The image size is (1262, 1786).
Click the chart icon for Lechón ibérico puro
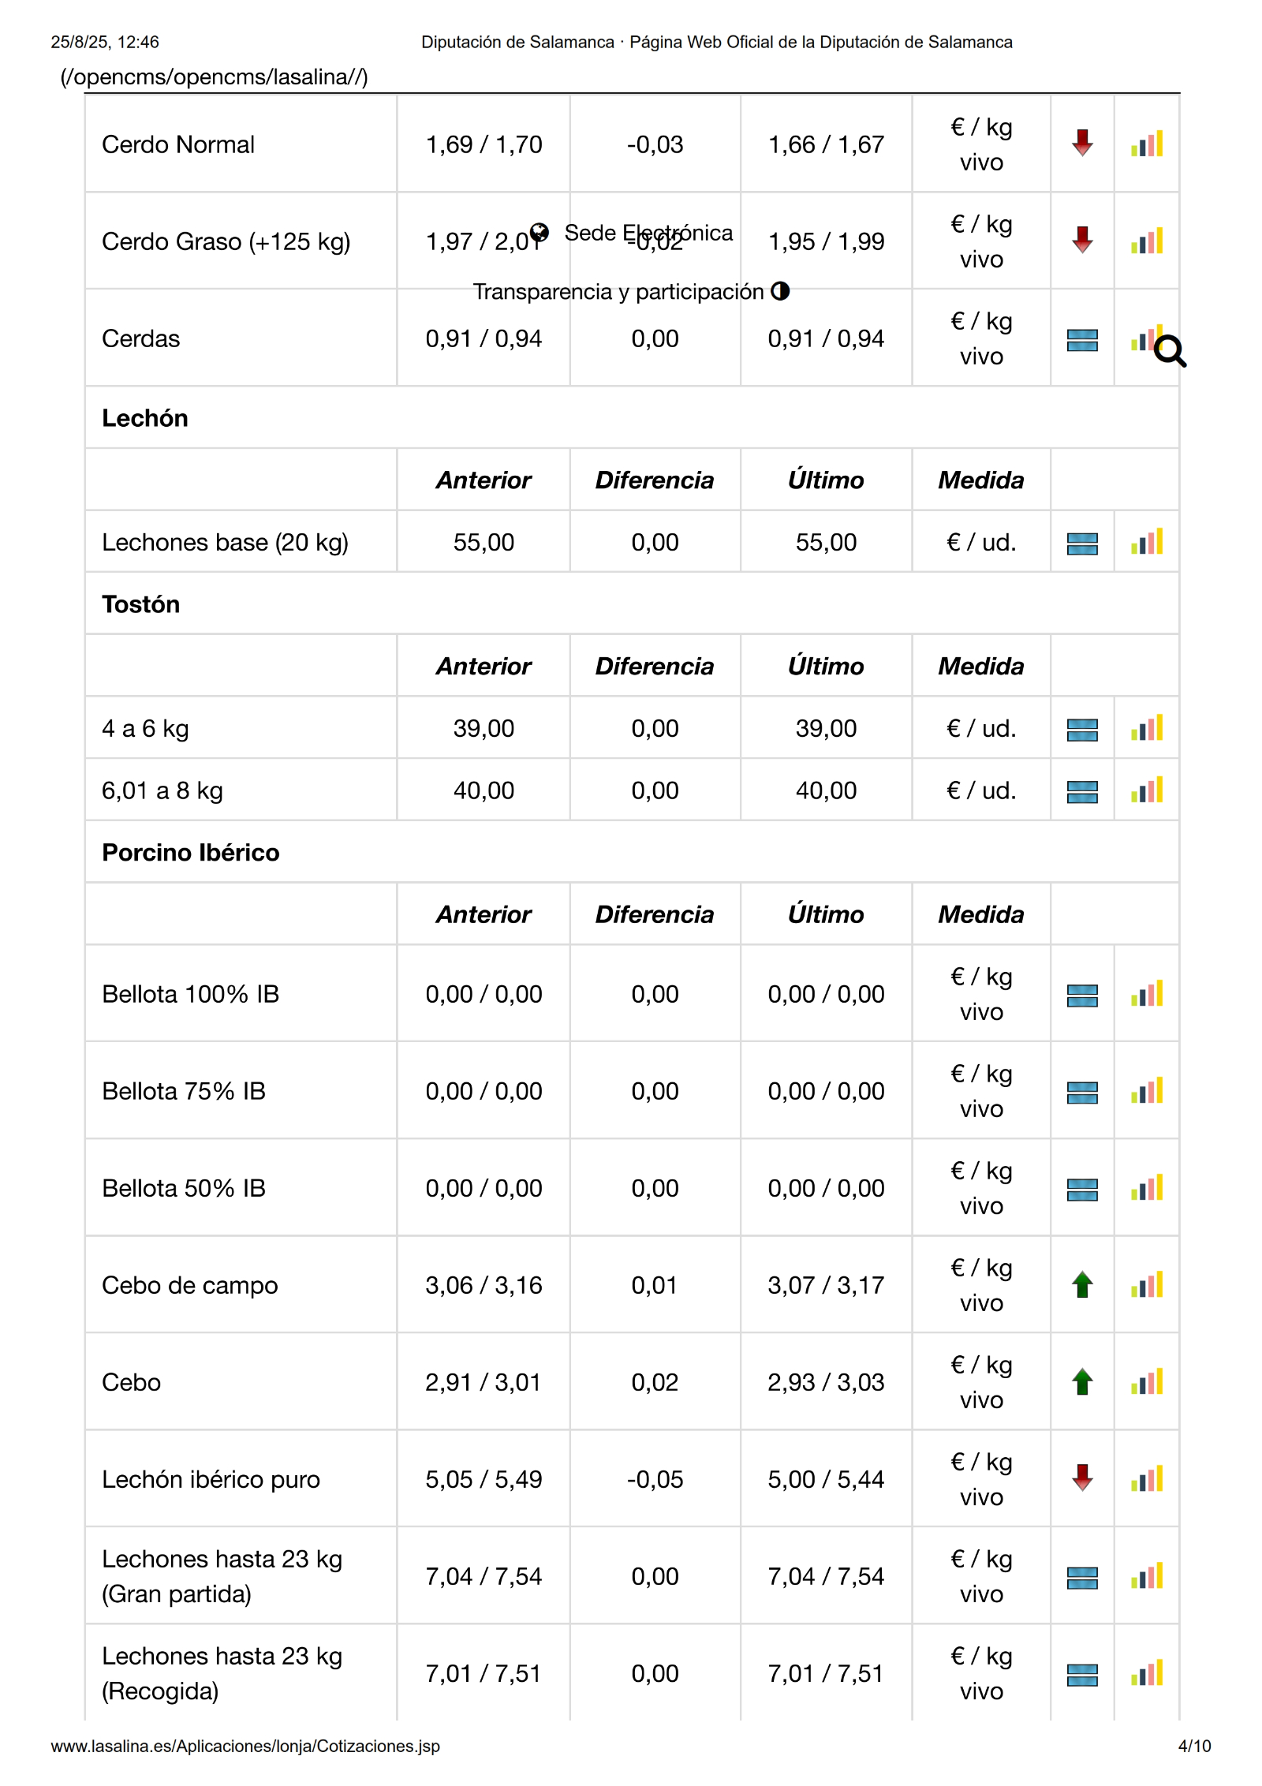(x=1146, y=1480)
